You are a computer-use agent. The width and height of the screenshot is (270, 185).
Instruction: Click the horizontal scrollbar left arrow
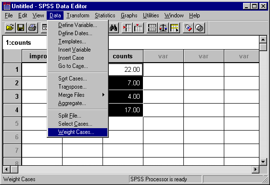click(7, 170)
